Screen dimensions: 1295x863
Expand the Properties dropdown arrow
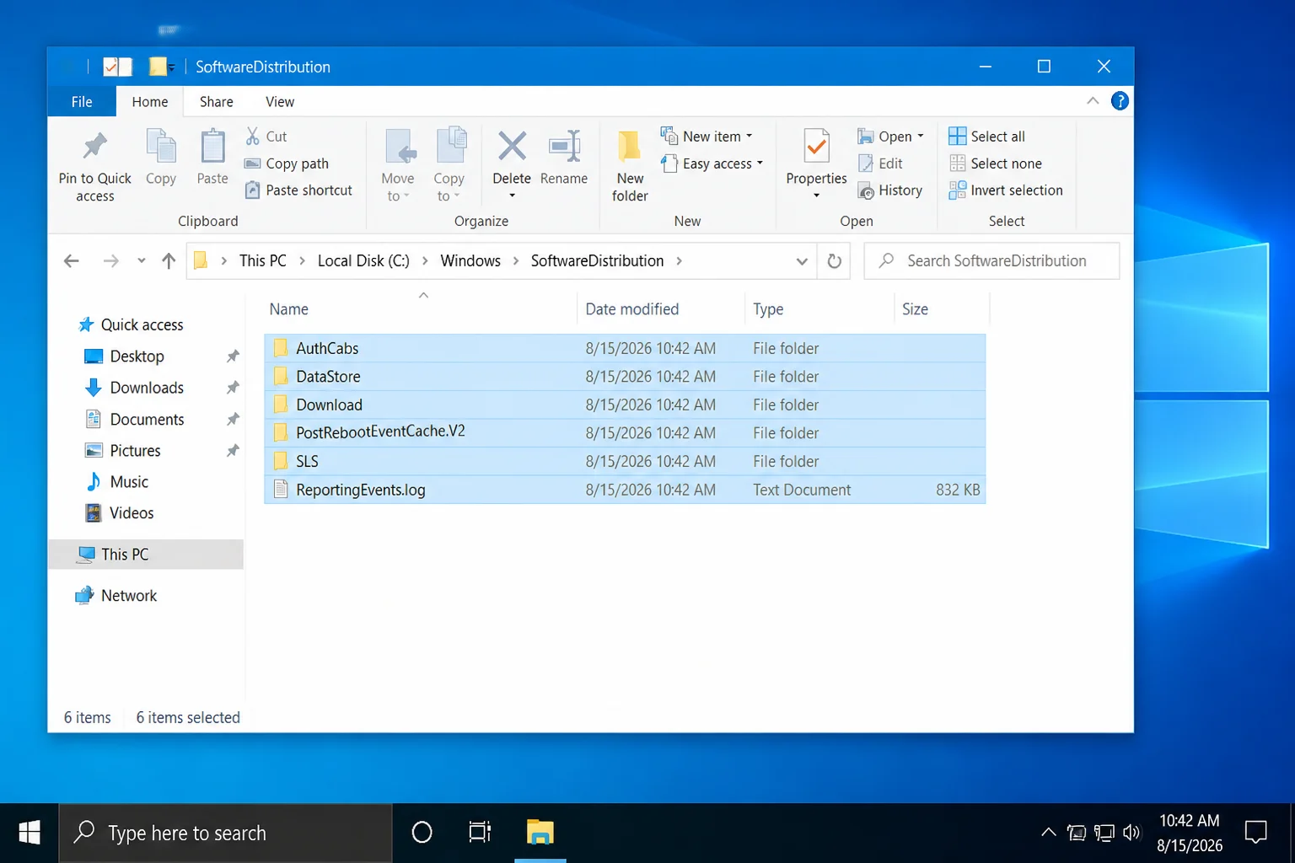click(x=816, y=196)
